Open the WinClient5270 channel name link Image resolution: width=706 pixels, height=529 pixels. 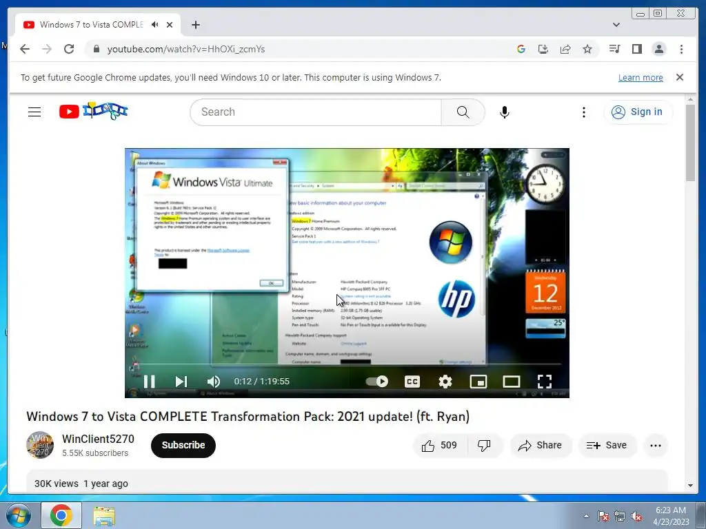point(98,439)
